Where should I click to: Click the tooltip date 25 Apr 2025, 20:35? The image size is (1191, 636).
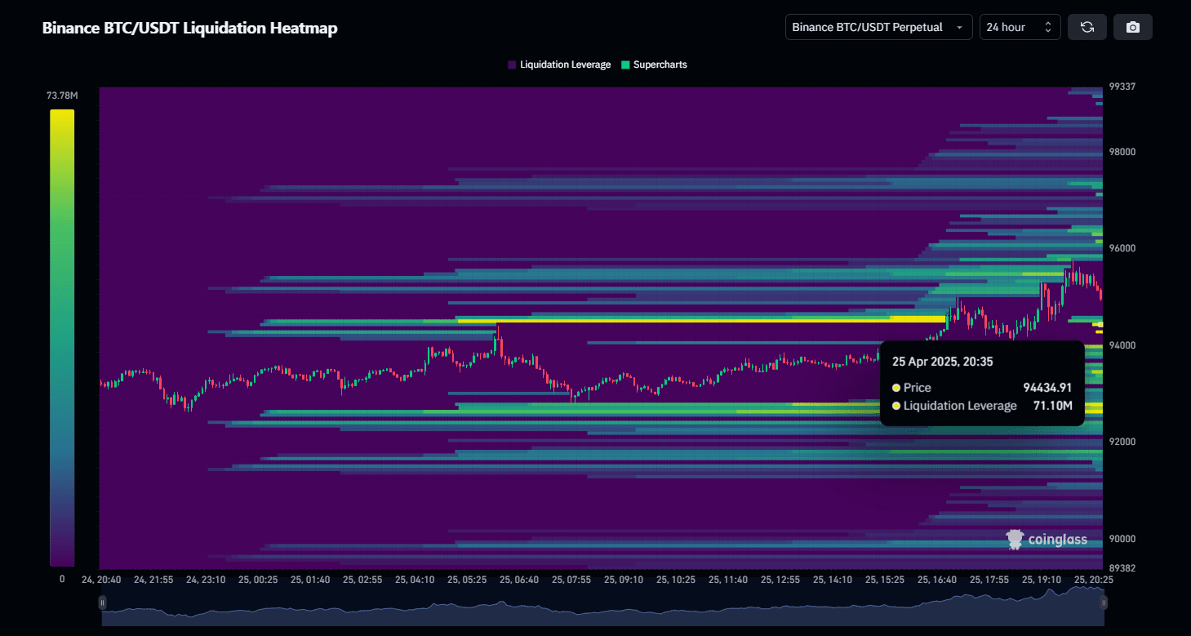point(942,361)
